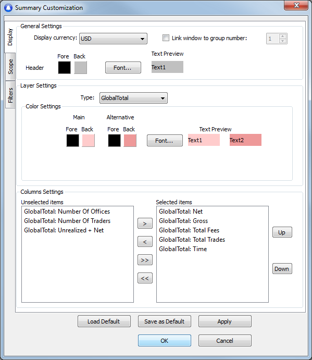Viewport: 312px width, 360px height.
Task: Select GlobalTotal: Number Of Traders item
Action: 67,221
